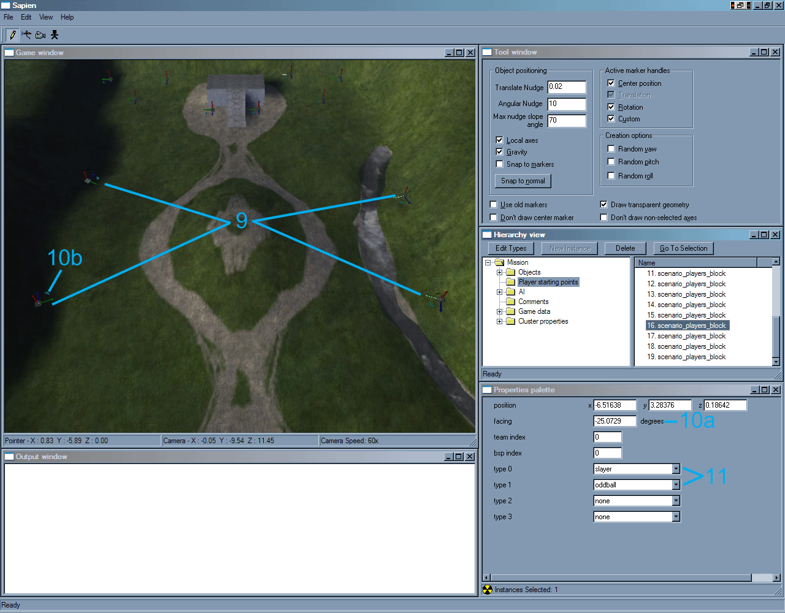The height and width of the screenshot is (613, 785).
Task: Click the Output window title icon
Action: coord(9,457)
